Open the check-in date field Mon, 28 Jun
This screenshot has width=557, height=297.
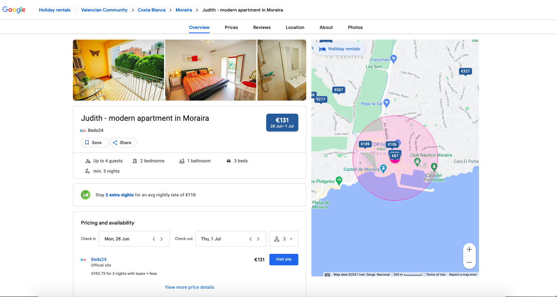[134, 239]
